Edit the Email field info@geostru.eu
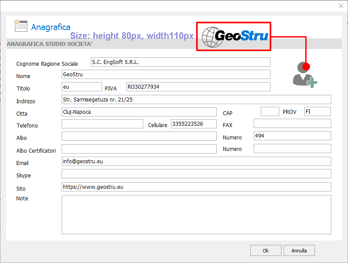Image resolution: width=348 pixels, height=263 pixels. pos(196,162)
